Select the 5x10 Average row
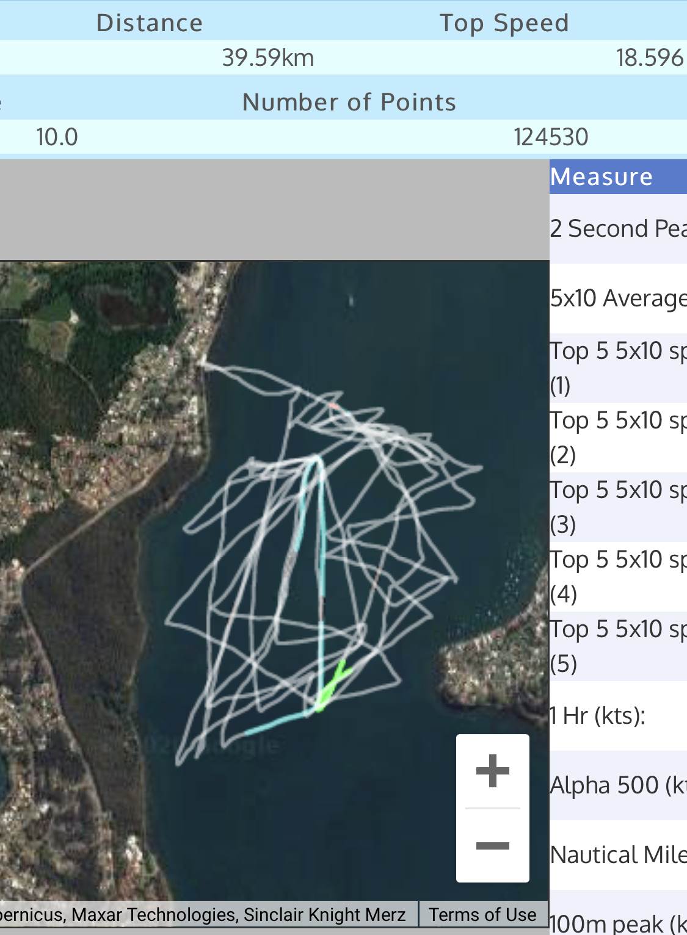Viewport: 687px width, 935px height. click(x=617, y=298)
